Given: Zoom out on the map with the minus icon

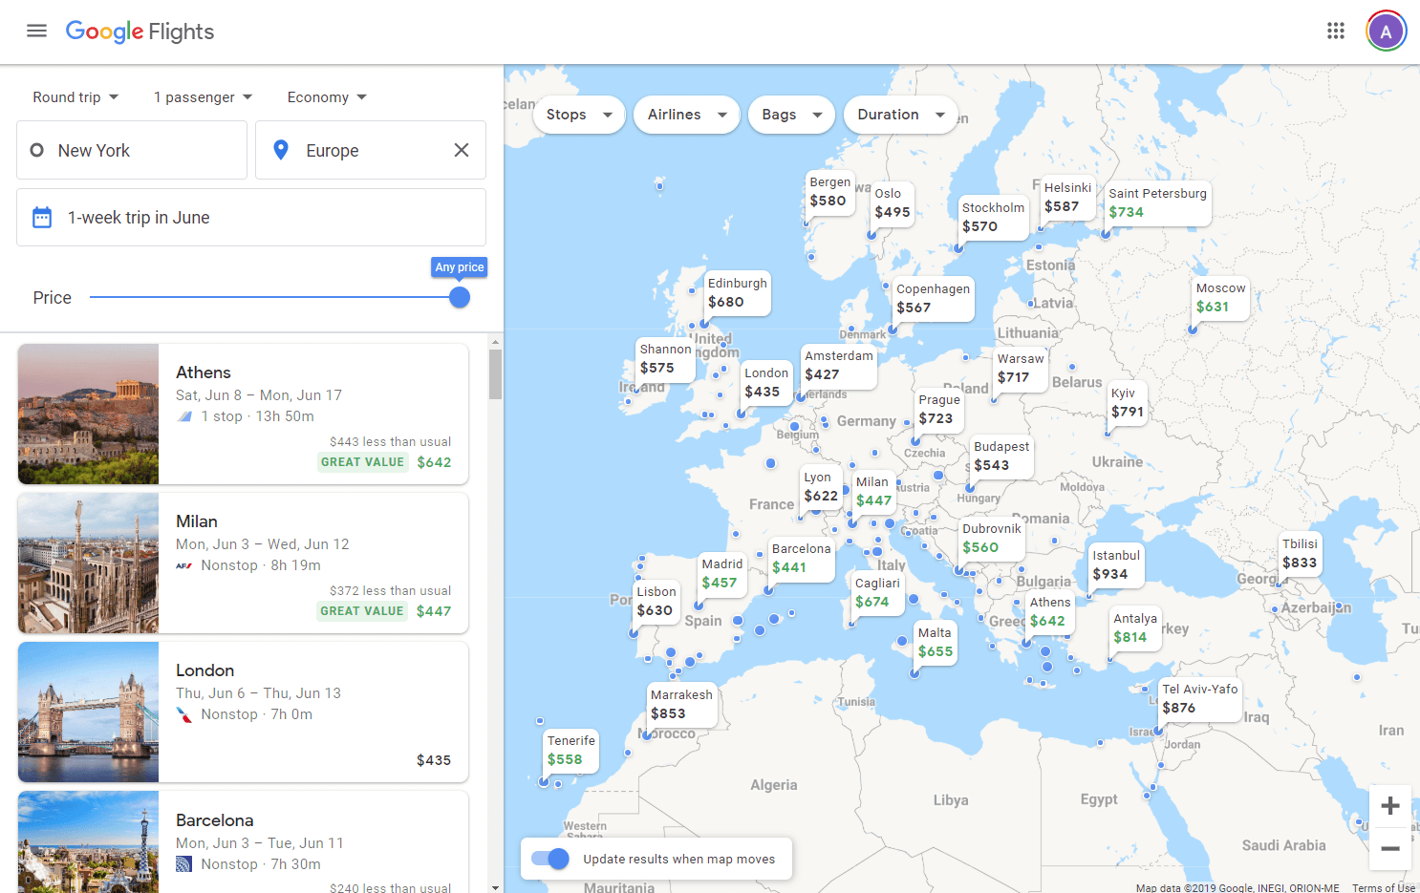Looking at the screenshot, I should 1389,848.
